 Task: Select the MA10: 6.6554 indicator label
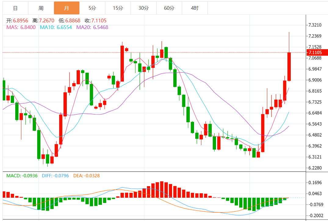pyautogui.click(x=56, y=27)
